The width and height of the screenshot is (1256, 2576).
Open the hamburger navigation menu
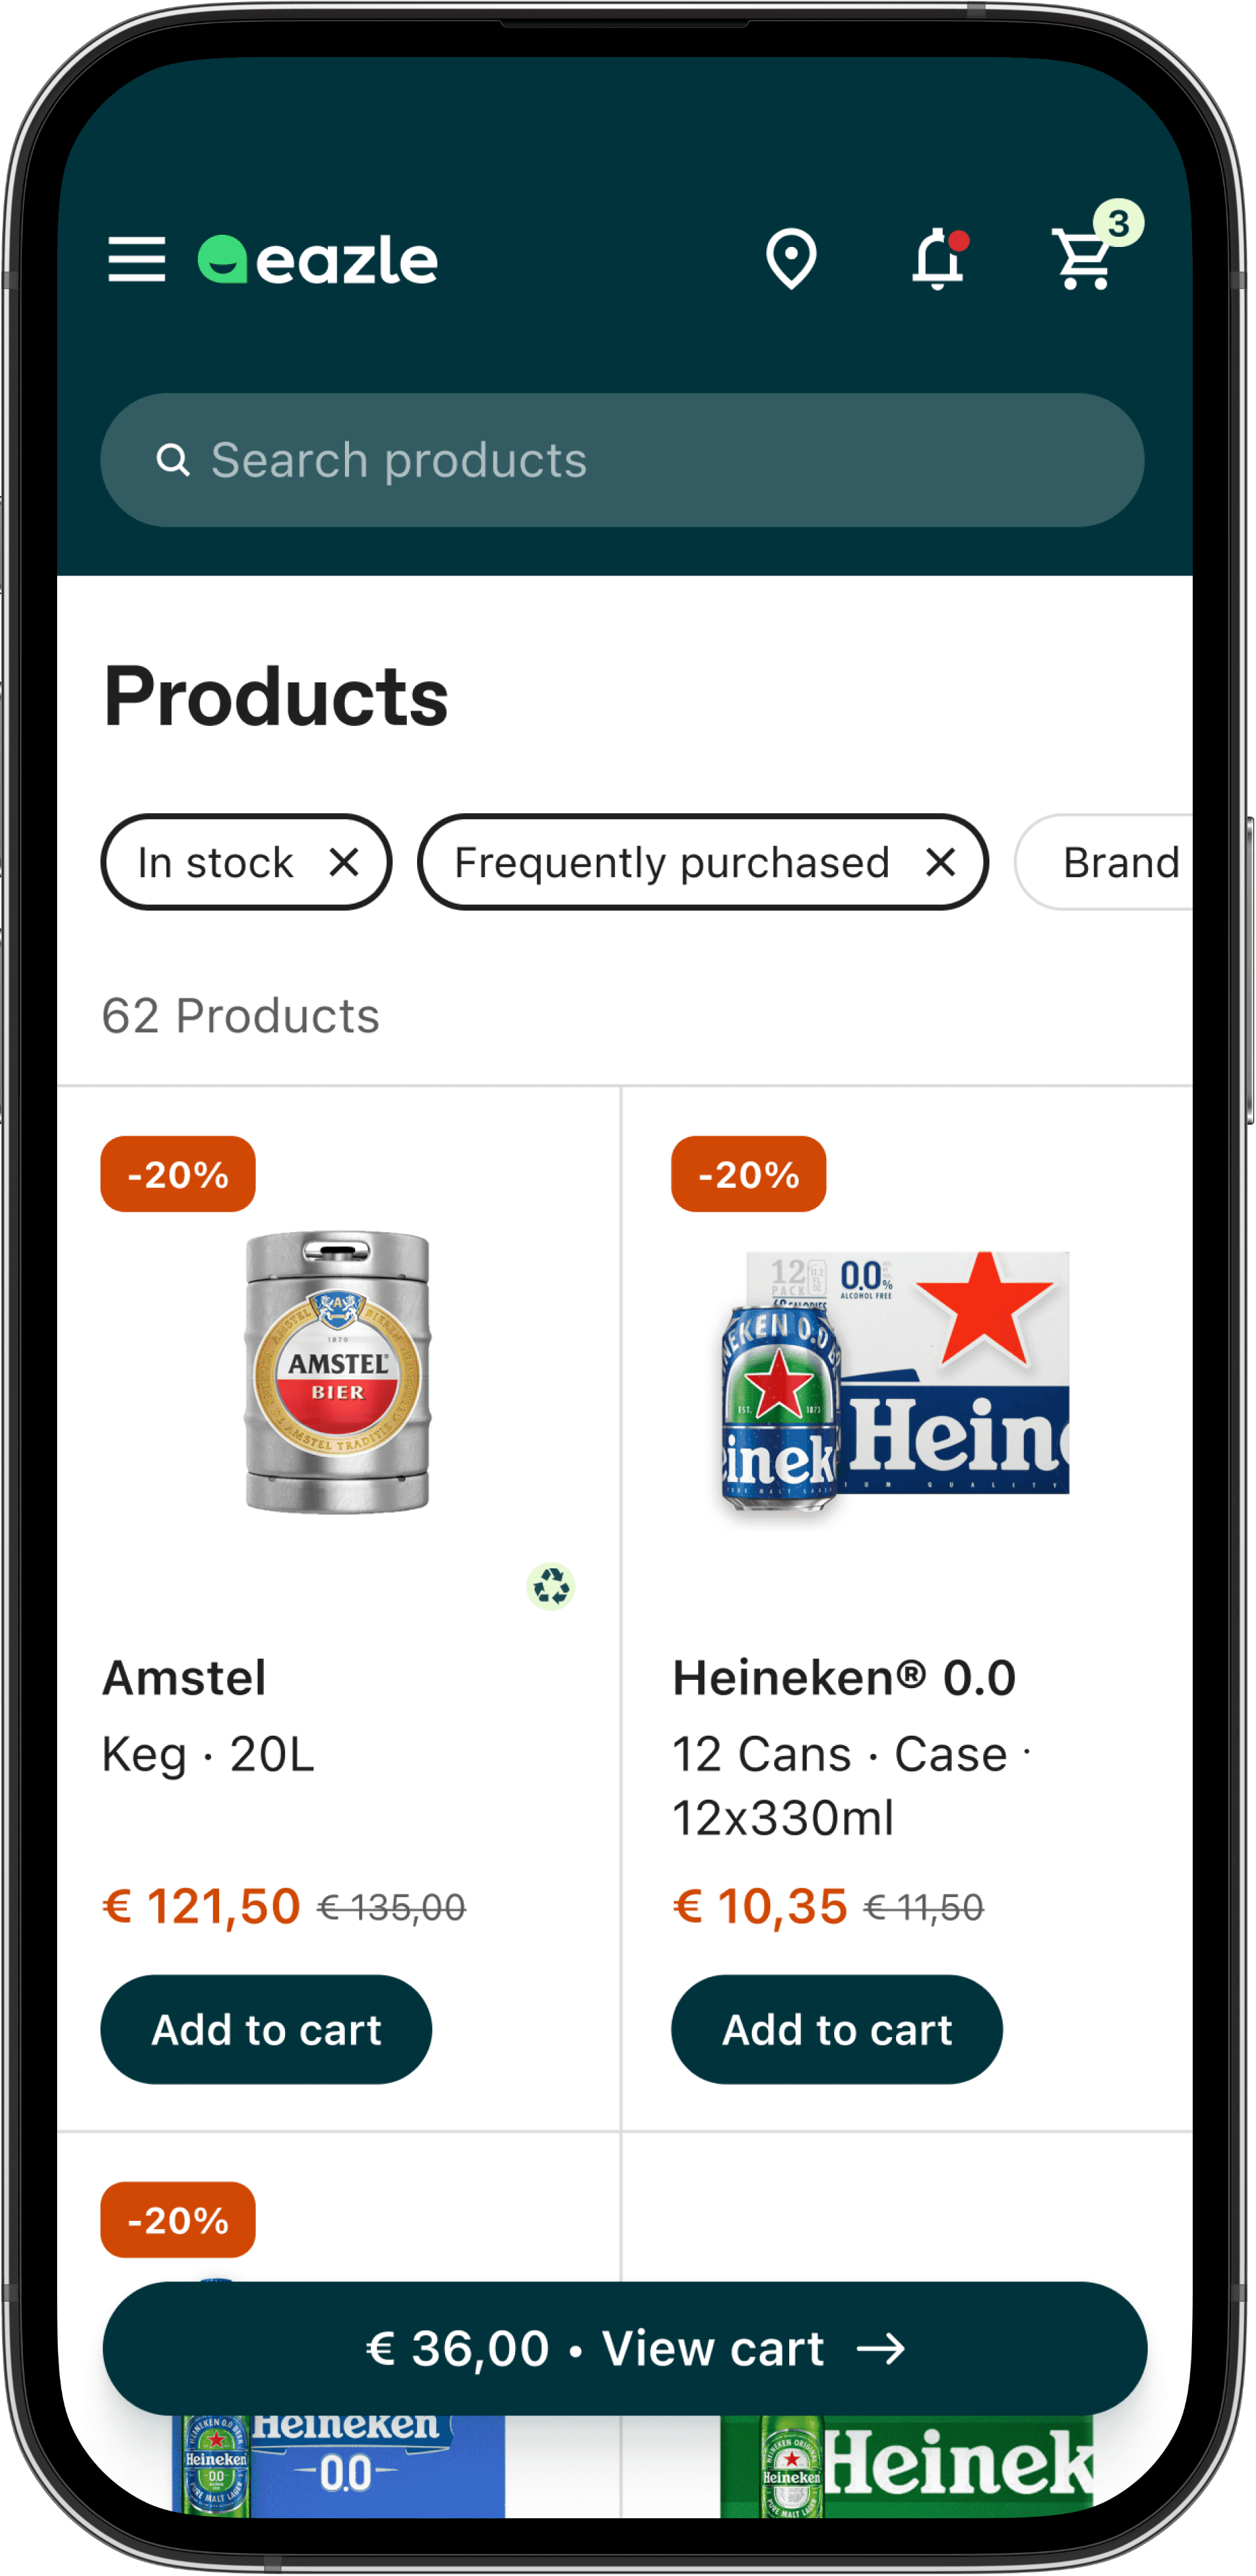click(138, 259)
